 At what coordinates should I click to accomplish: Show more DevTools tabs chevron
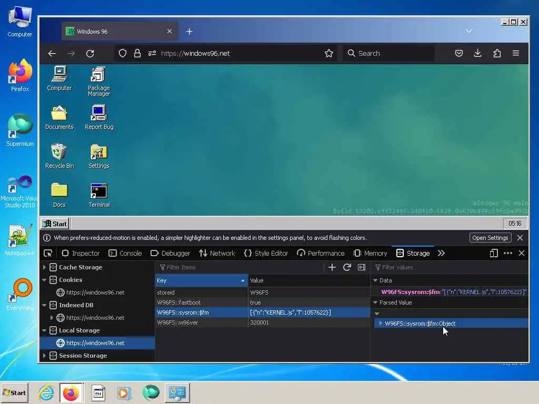(442, 253)
